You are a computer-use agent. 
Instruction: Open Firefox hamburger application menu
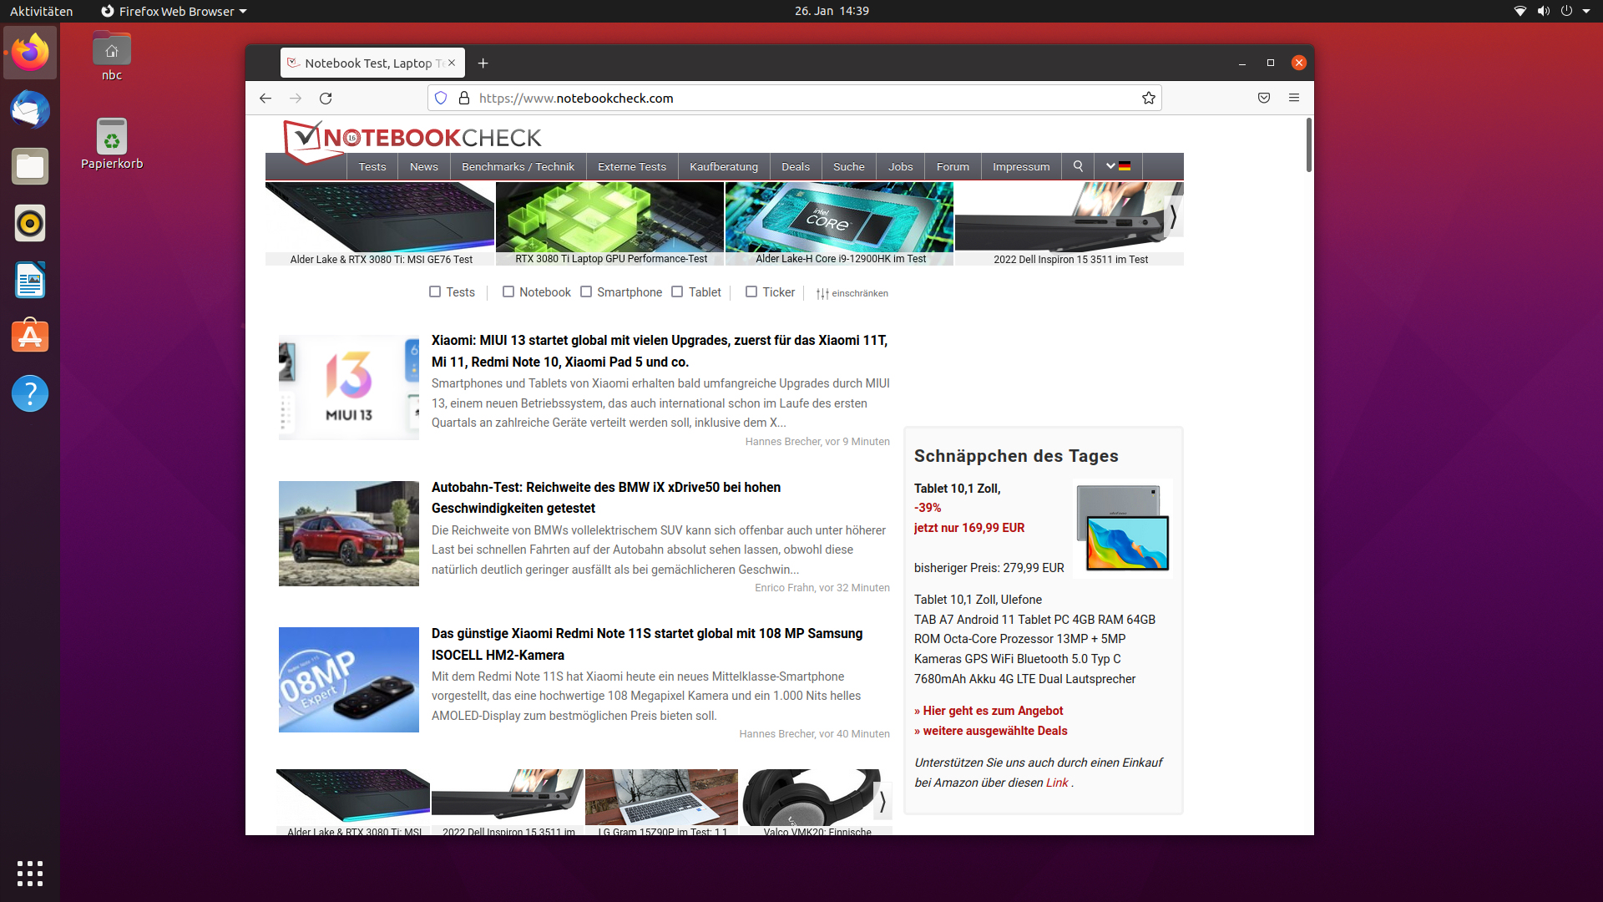tap(1294, 99)
